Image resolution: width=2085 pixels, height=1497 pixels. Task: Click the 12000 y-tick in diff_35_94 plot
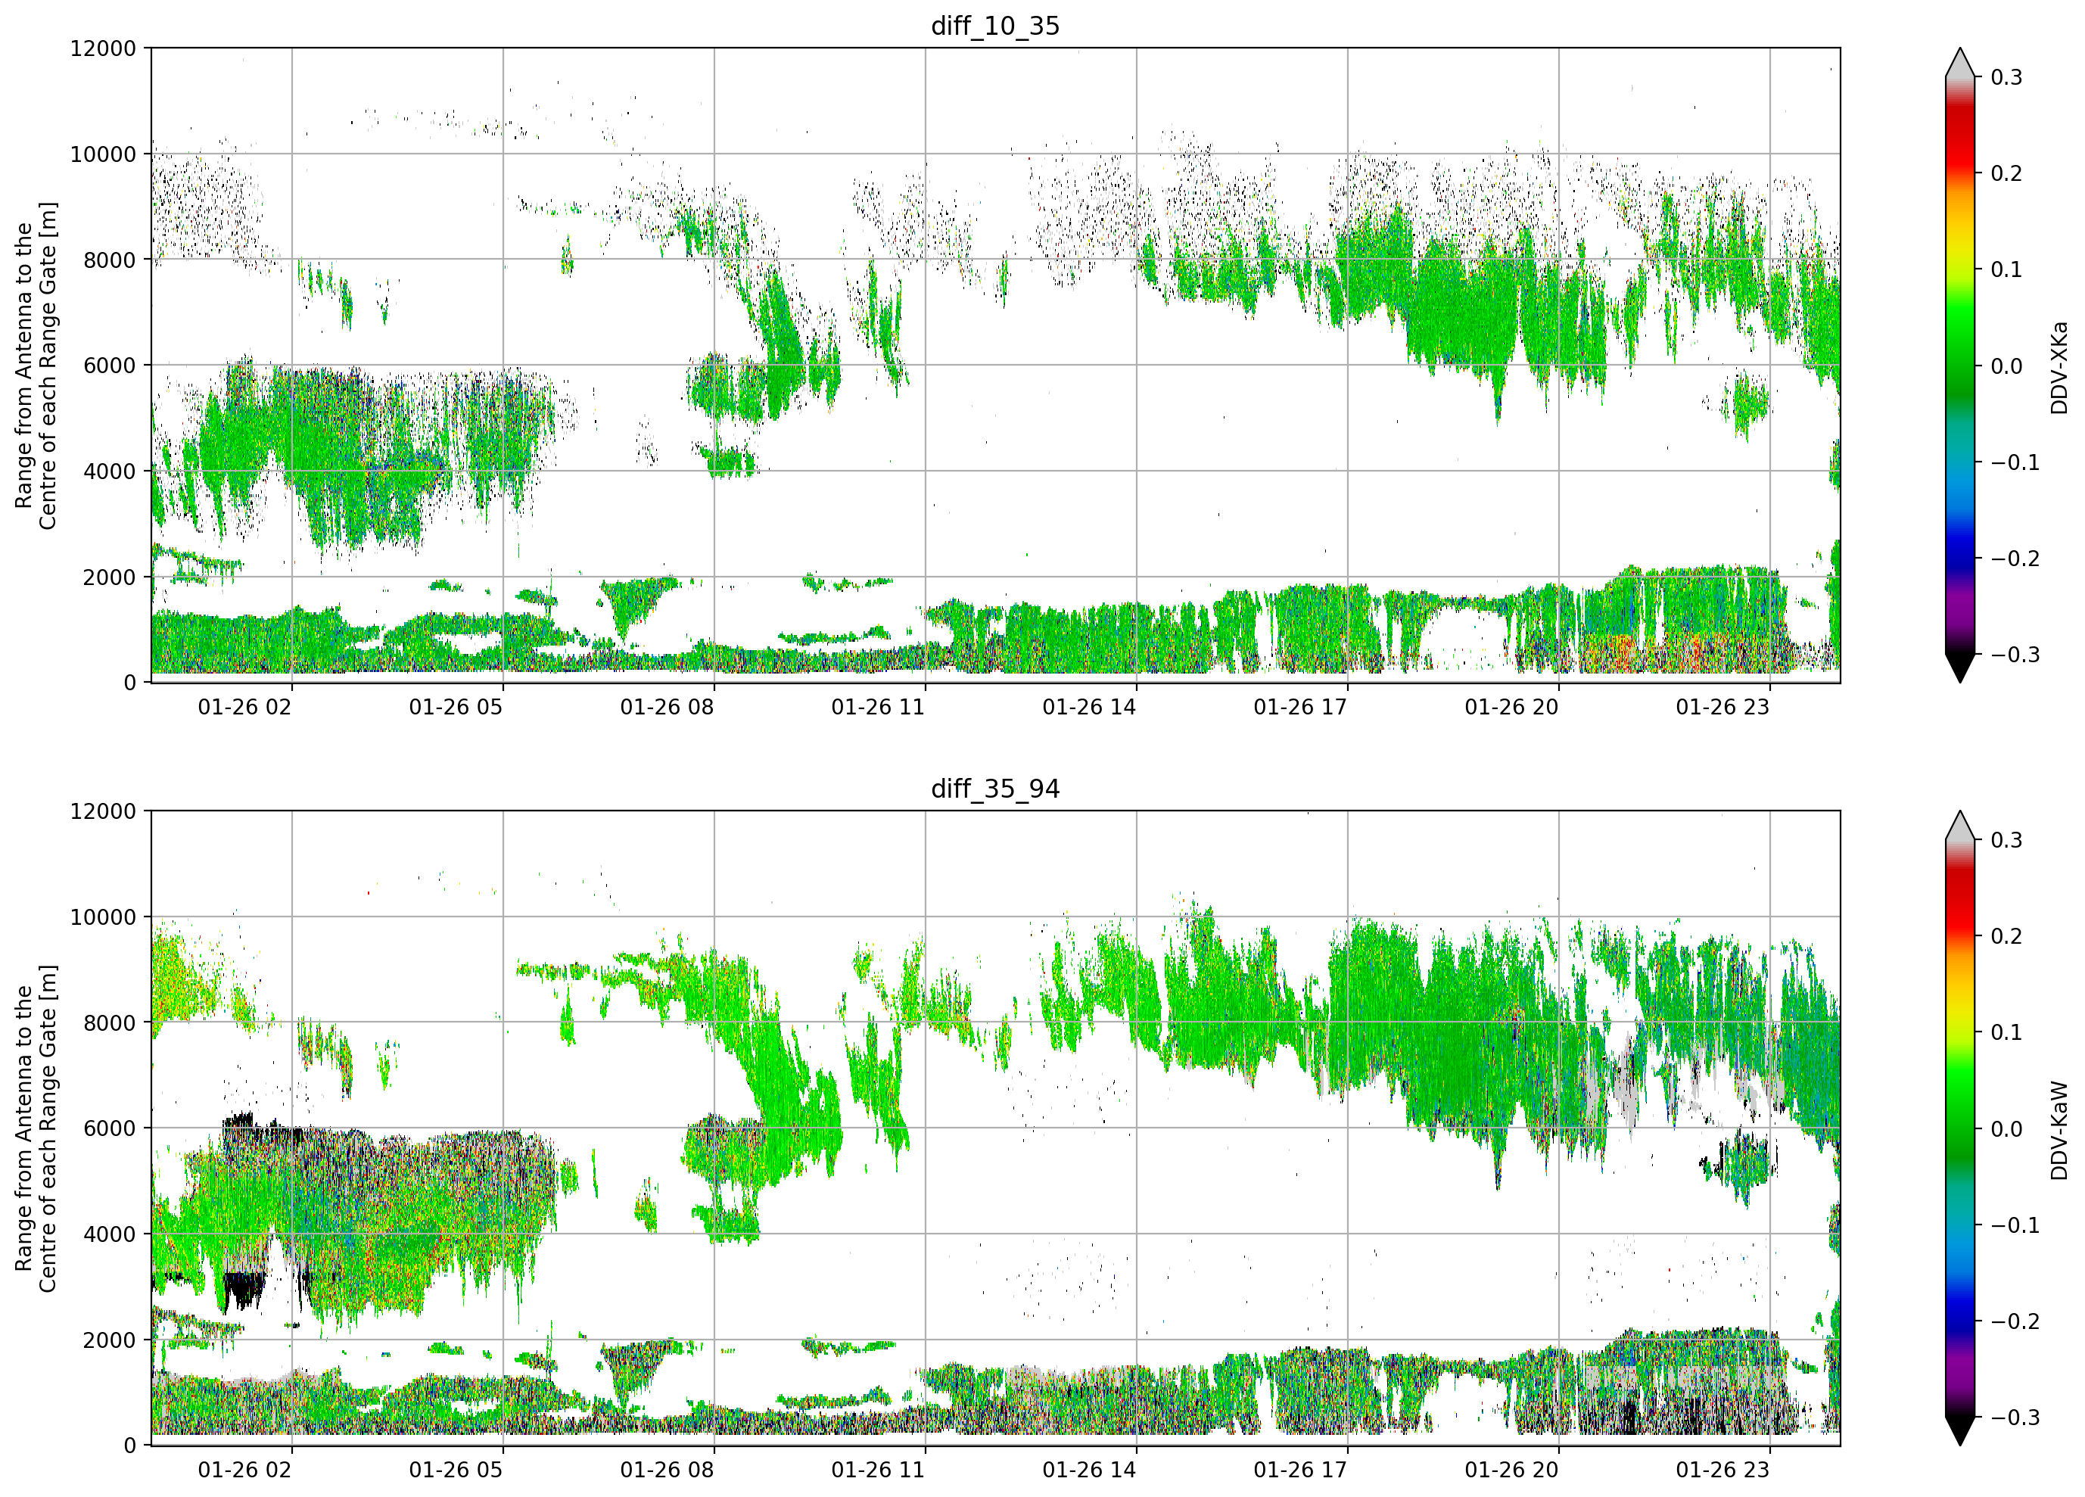click(103, 812)
